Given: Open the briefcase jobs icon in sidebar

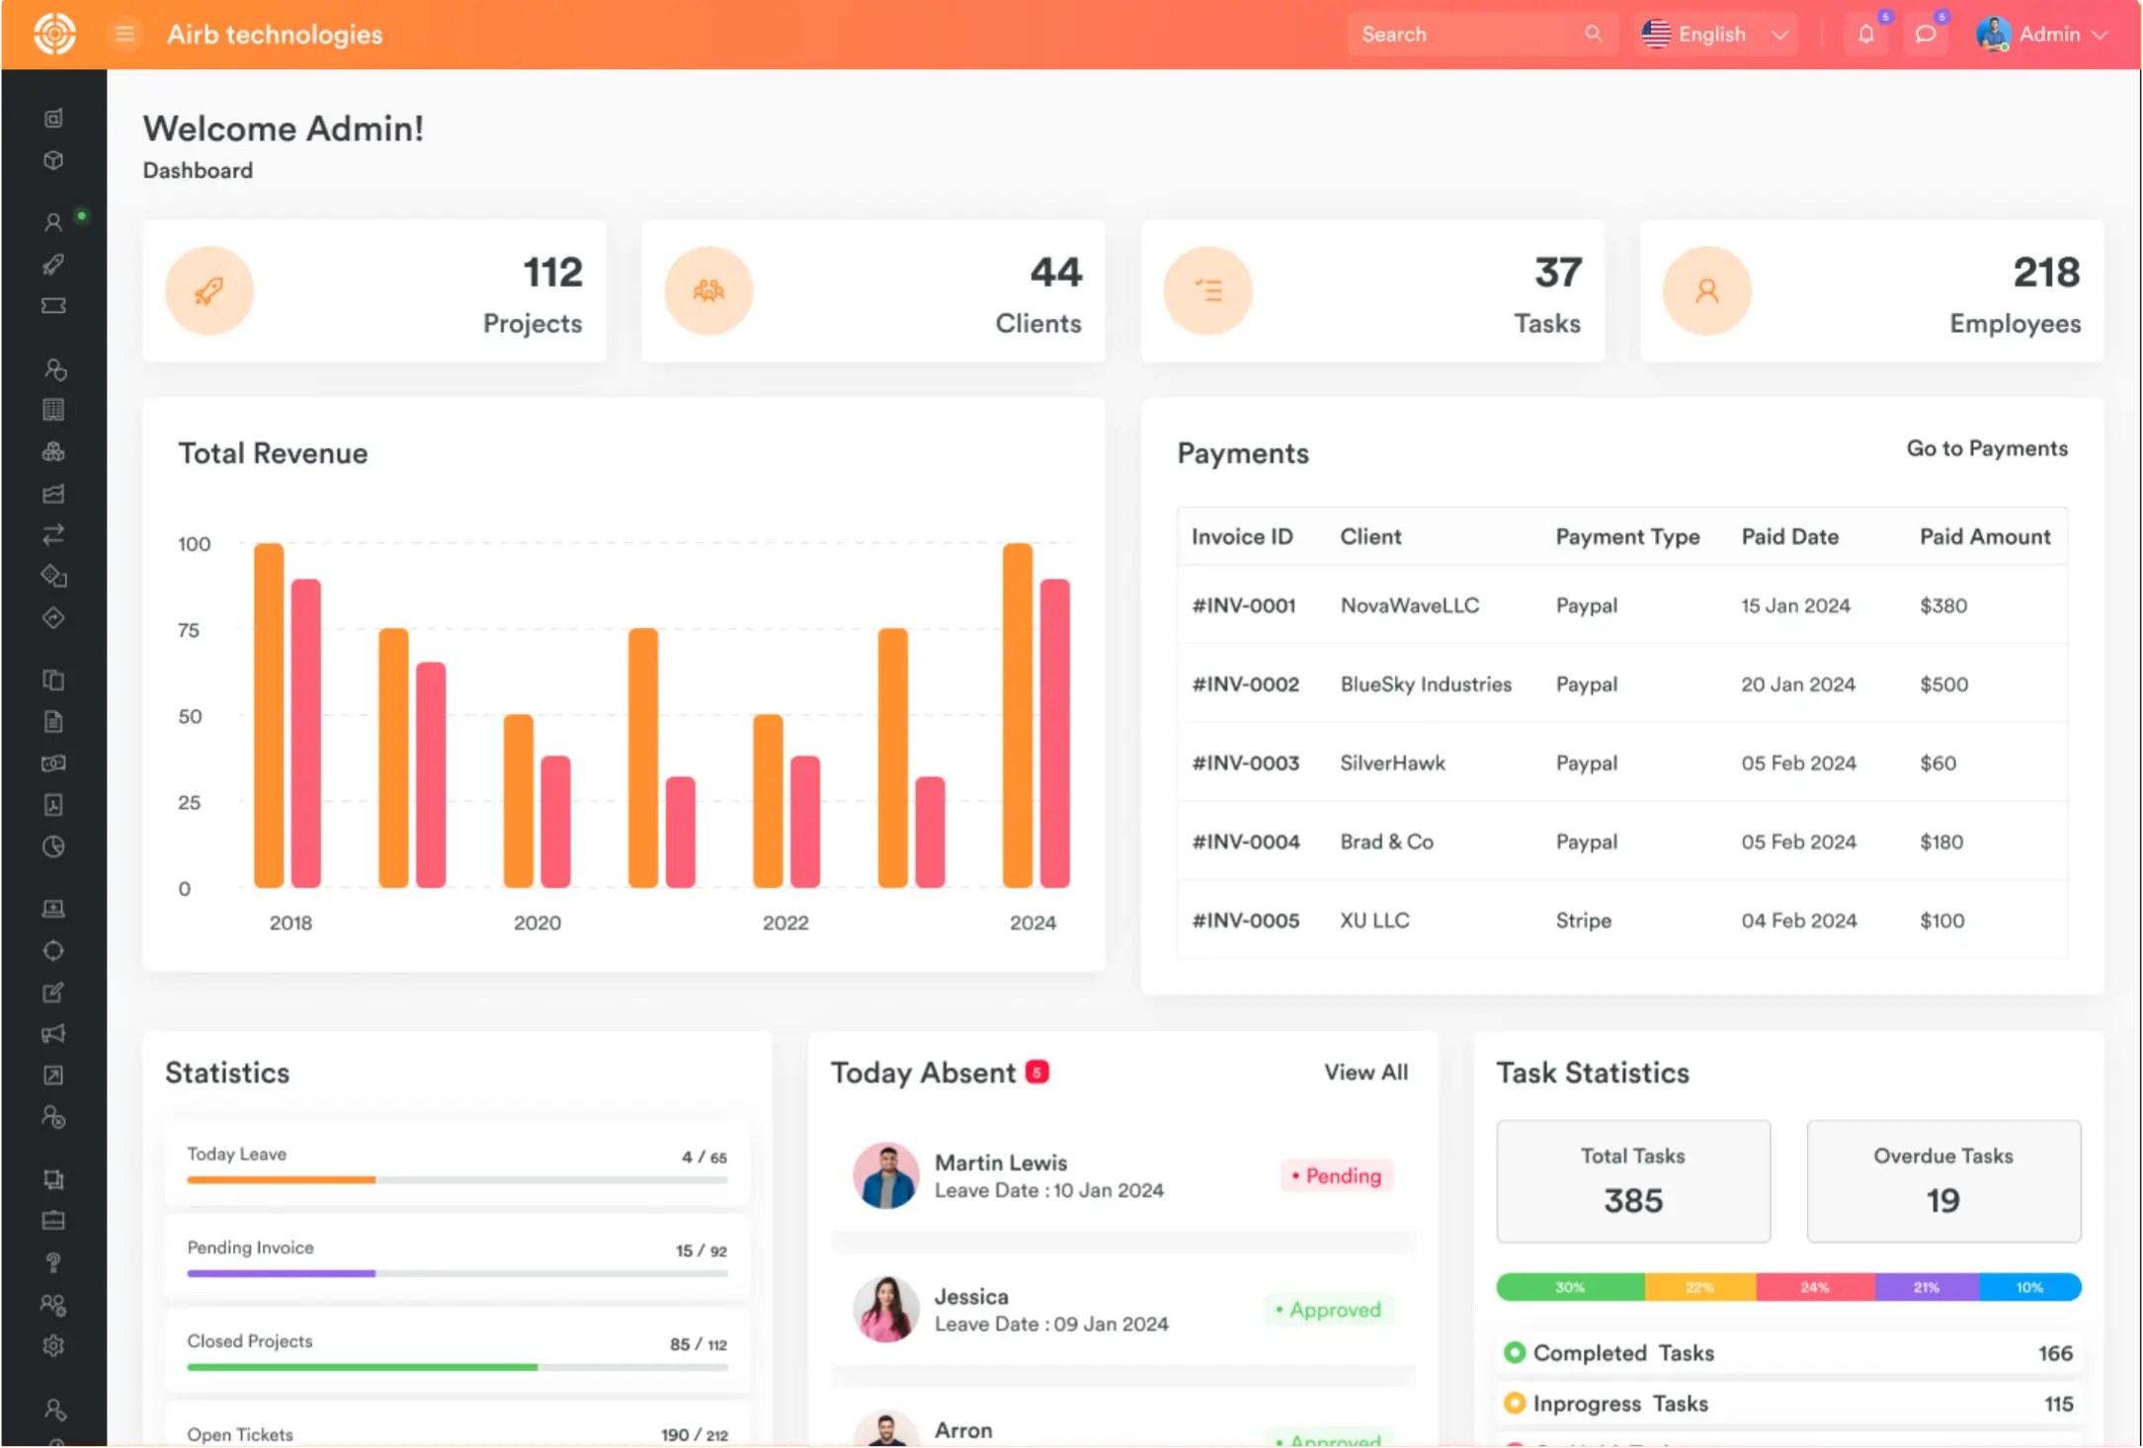Looking at the screenshot, I should 53,1221.
